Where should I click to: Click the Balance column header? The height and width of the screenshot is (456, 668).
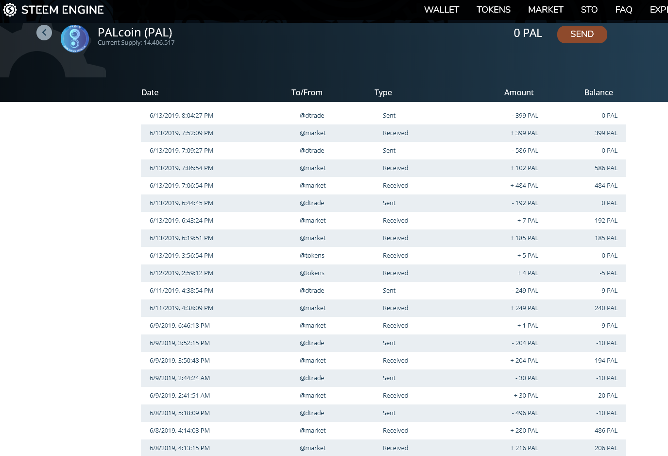(x=599, y=92)
